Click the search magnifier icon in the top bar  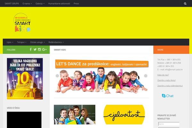pos(185,4)
